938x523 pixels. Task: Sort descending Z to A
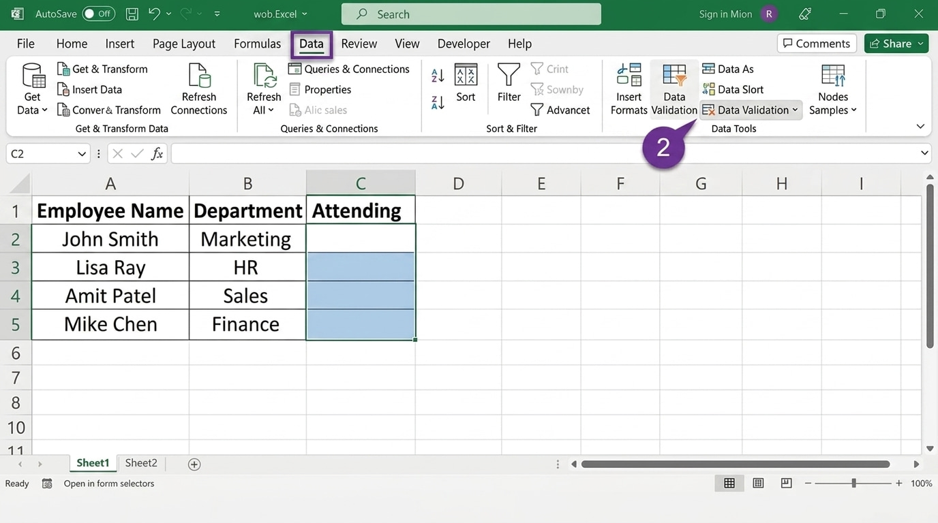coord(438,102)
